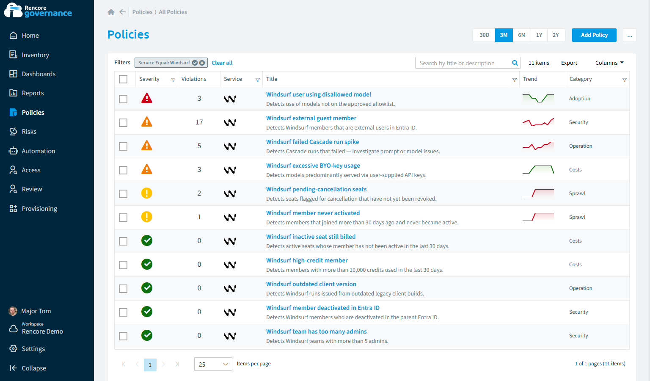
Task: Click trend sparkline for failed Cascade run spike
Action: click(x=538, y=146)
